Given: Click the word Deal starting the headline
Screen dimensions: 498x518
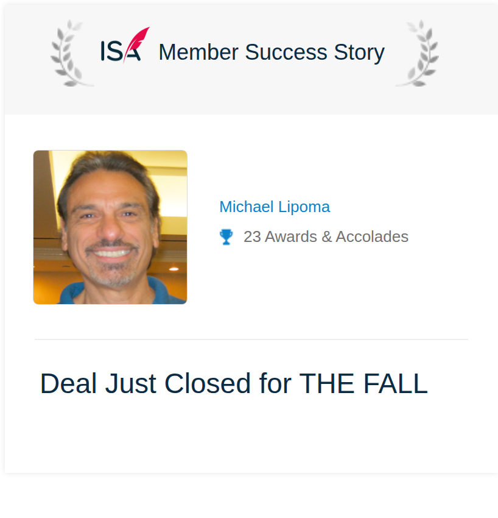Looking at the screenshot, I should (66, 383).
